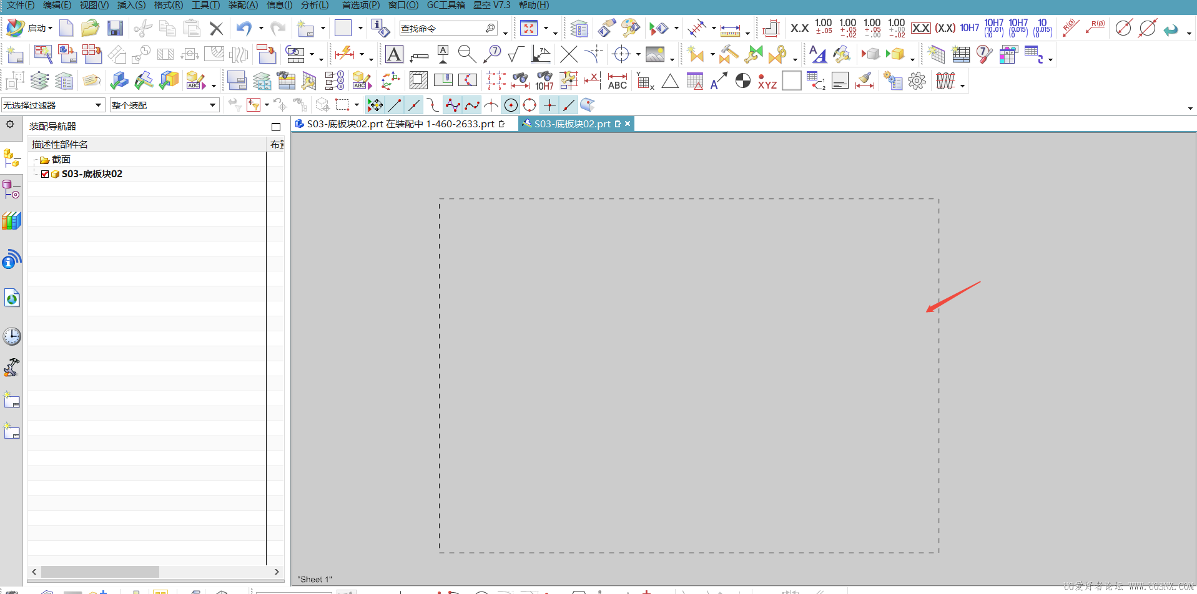Click the black-white datum target circle icon

click(x=743, y=80)
